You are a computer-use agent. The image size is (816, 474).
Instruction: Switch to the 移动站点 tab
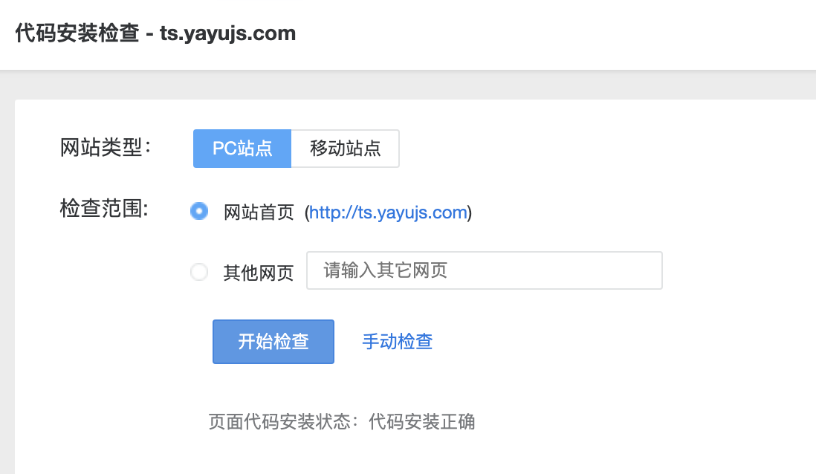pyautogui.click(x=345, y=149)
